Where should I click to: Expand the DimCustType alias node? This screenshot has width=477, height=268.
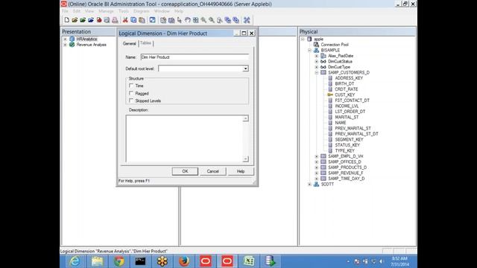point(317,67)
